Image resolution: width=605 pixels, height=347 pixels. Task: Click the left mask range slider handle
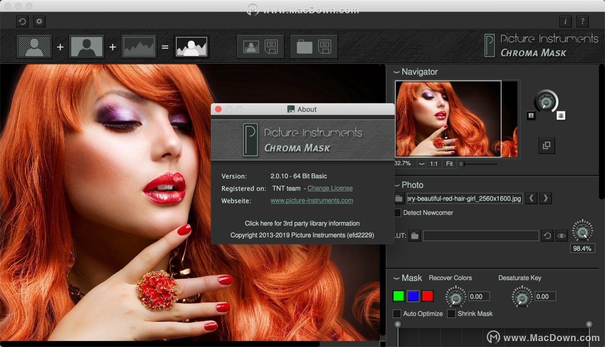(398, 324)
